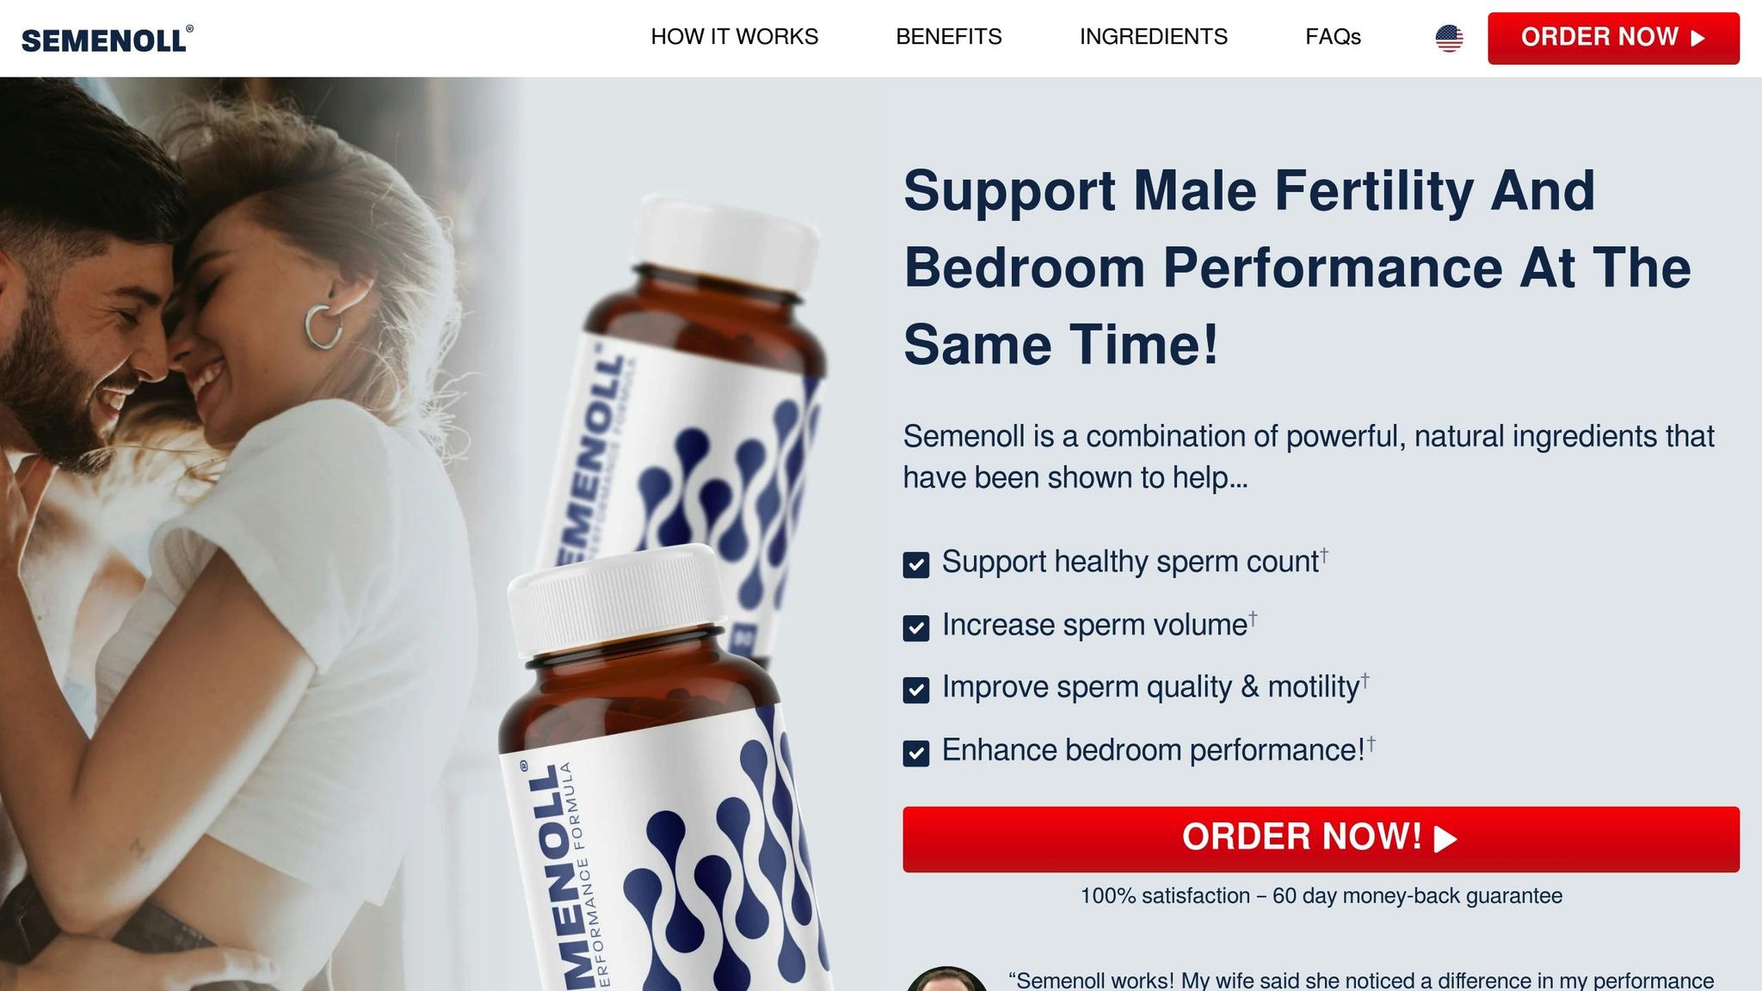Click the arrow on header ORDER NOW button
This screenshot has height=991, width=1762.
coord(1697,38)
